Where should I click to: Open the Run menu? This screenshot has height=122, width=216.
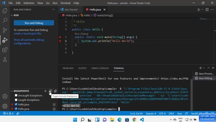55,3
